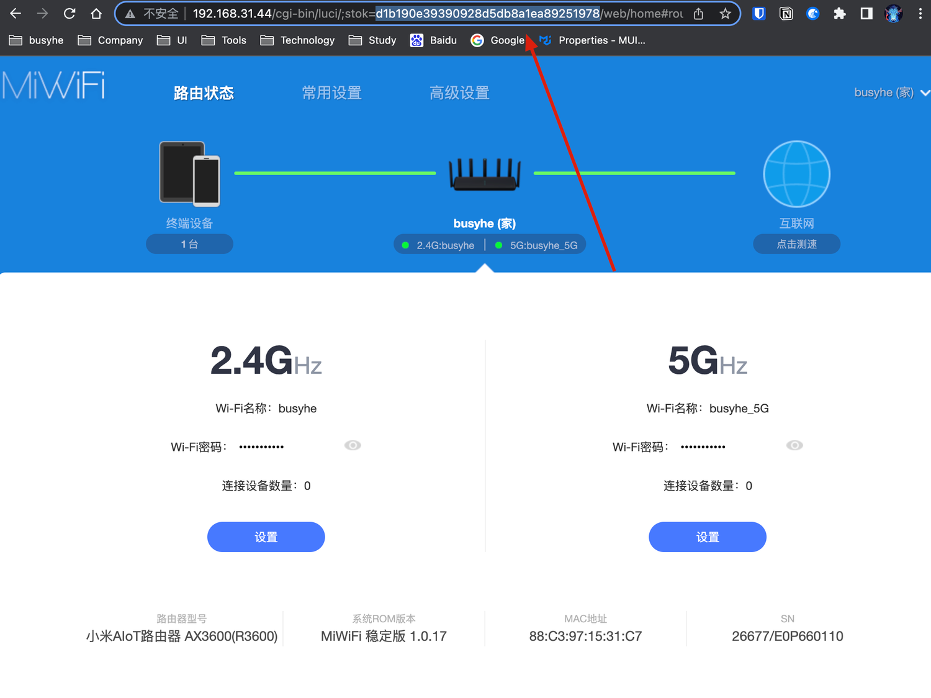Click the 5G Wi-Fi name busyhe_5G
The height and width of the screenshot is (698, 931).
pos(739,409)
